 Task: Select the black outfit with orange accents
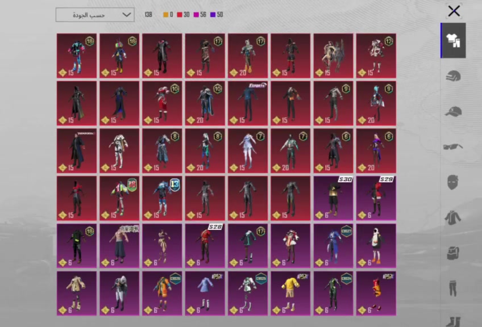click(290, 103)
